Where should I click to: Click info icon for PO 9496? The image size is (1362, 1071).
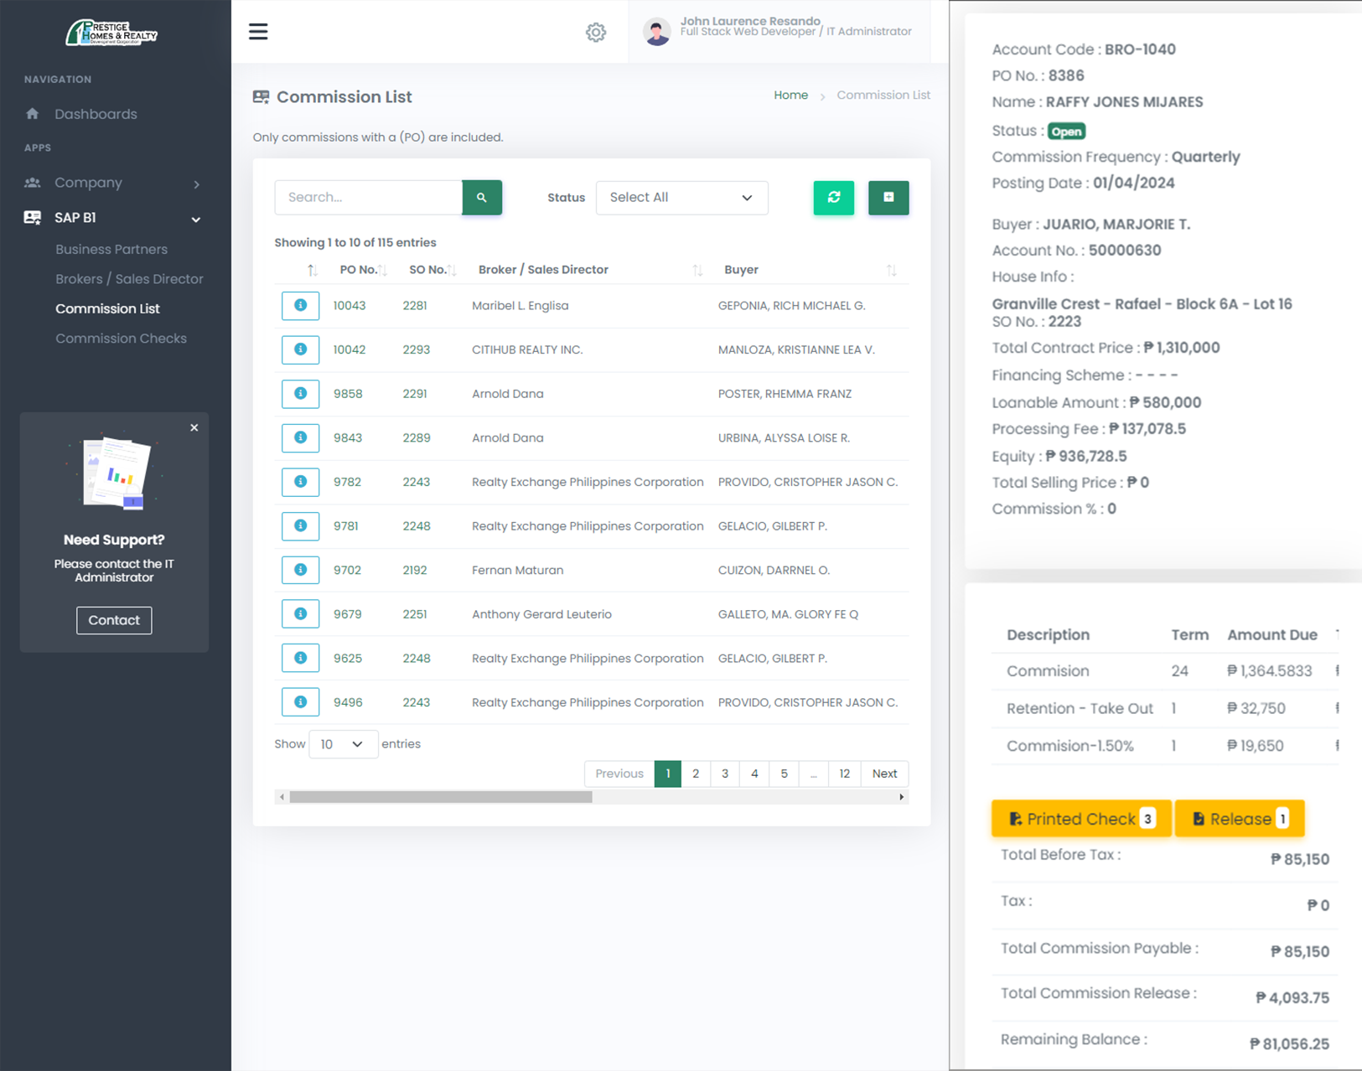tap(300, 702)
